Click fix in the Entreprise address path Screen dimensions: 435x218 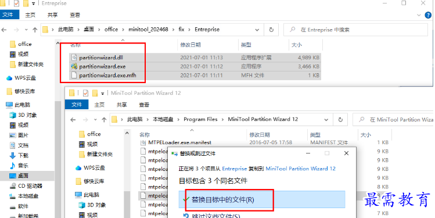[x=181, y=30]
